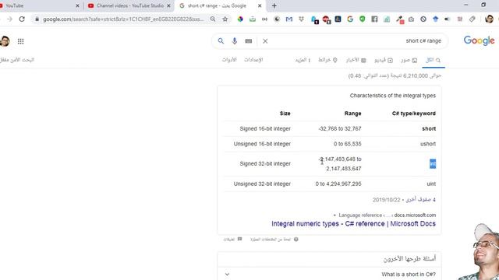Expand the More (المزيد) menu
This screenshot has height=280, width=499.
pyautogui.click(x=303, y=60)
